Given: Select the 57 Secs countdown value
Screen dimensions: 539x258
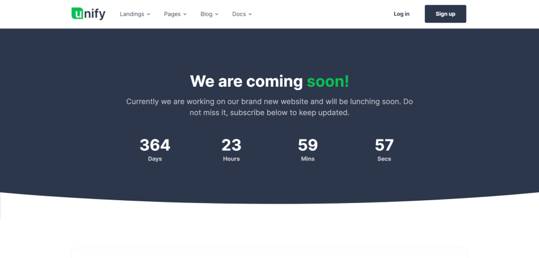Looking at the screenshot, I should click(384, 145).
